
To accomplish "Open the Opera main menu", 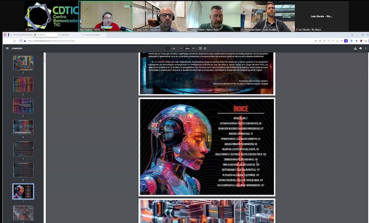I will pos(4,35).
